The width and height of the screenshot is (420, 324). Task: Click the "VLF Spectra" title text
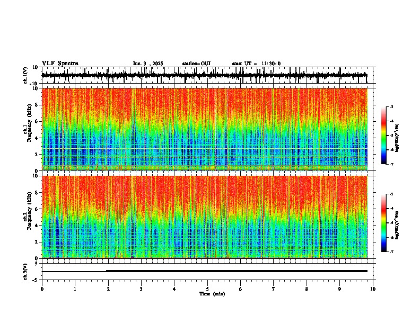[60, 64]
